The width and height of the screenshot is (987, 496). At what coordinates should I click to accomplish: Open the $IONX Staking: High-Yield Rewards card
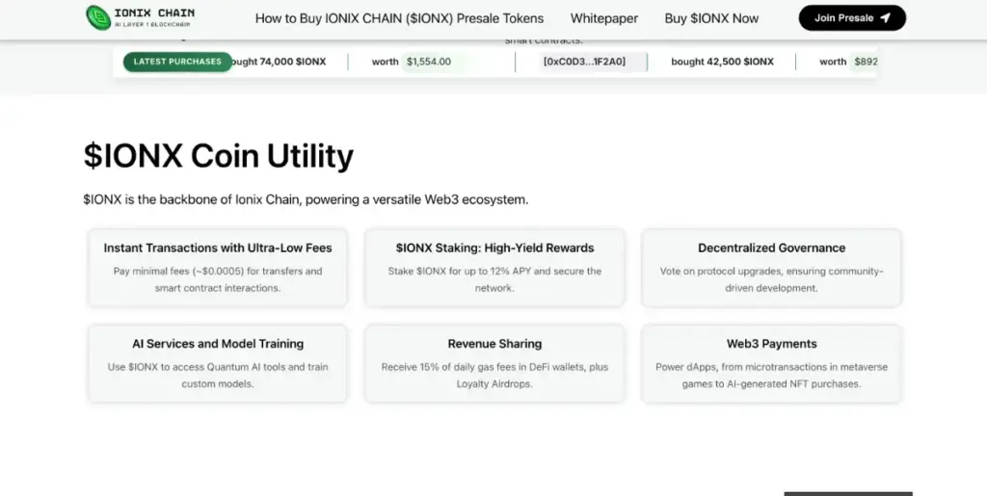click(494, 268)
